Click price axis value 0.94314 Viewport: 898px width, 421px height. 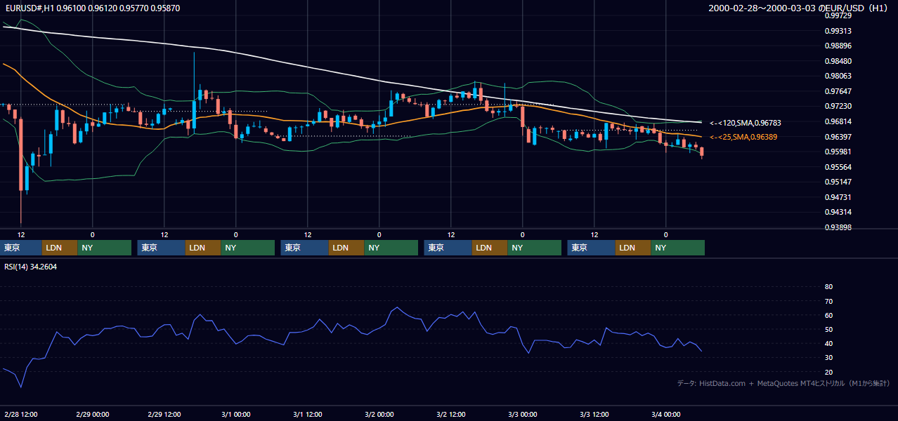838,212
